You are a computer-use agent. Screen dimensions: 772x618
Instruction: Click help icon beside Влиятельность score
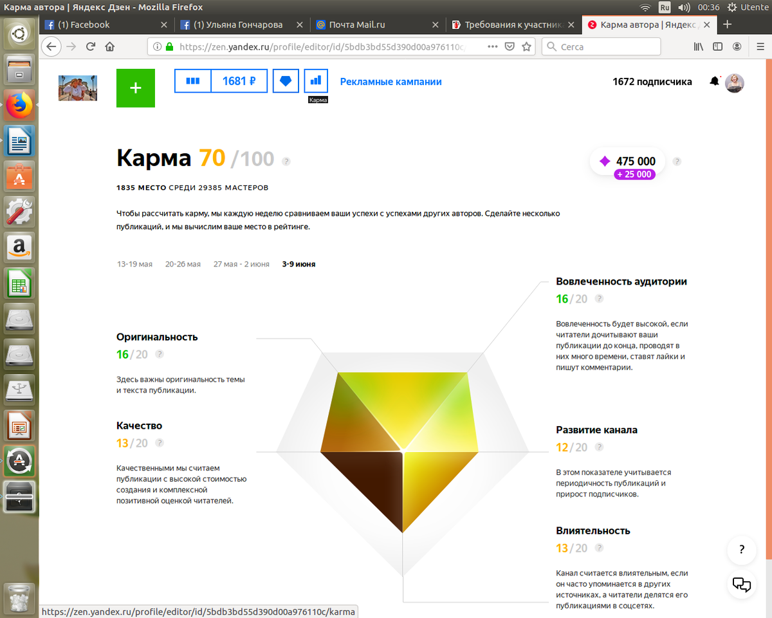(599, 548)
